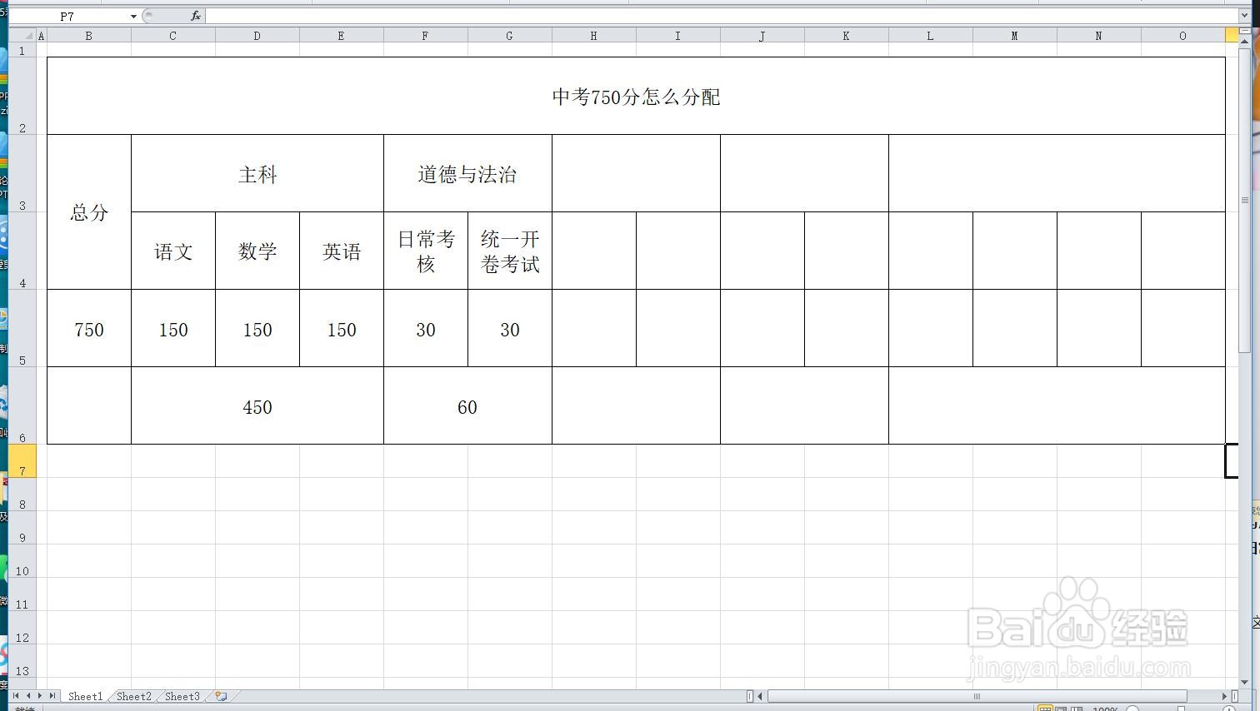
Task: Select row 3 header
Action: pos(22,173)
